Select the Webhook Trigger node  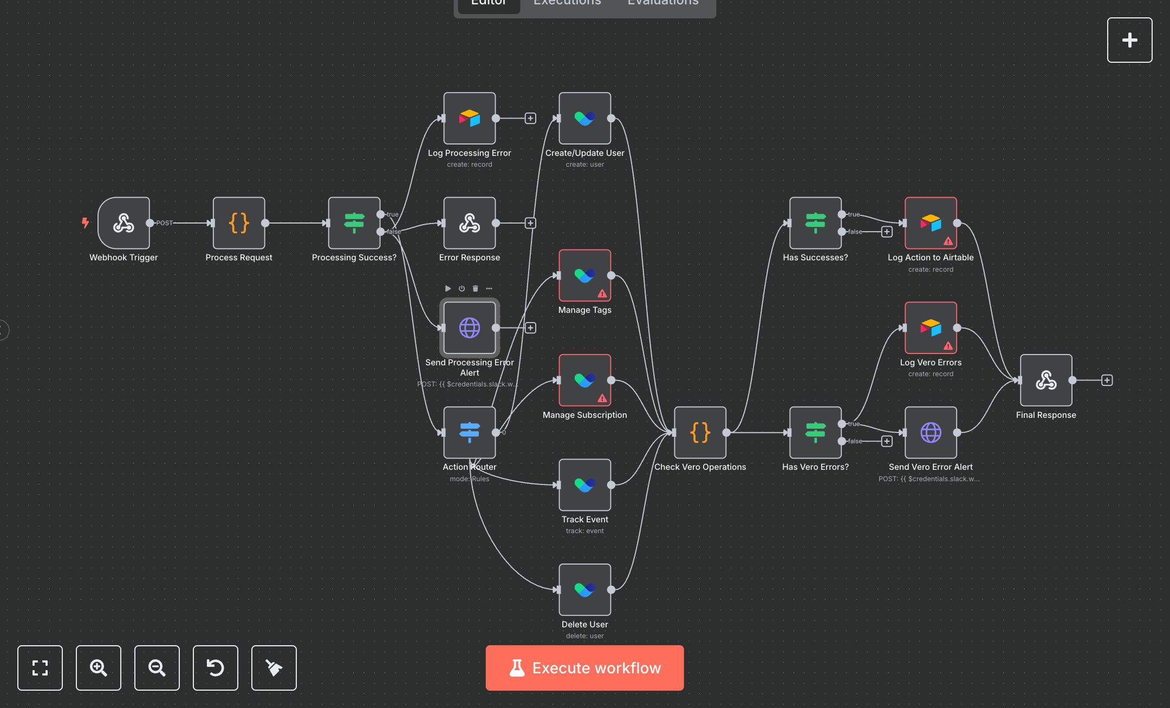tap(123, 223)
